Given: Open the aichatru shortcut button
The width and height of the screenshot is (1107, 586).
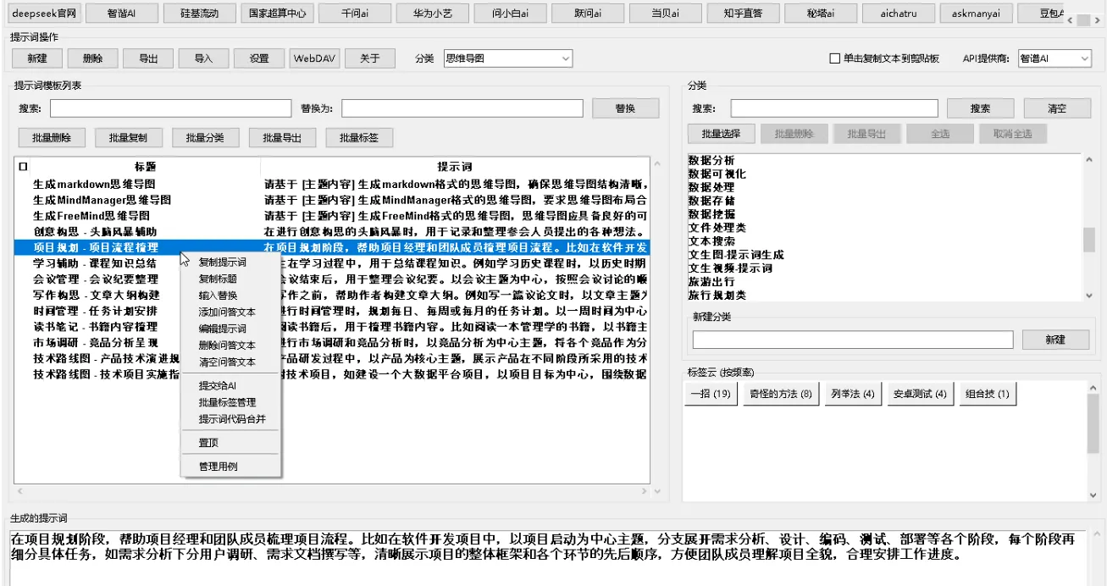Looking at the screenshot, I should coord(899,14).
